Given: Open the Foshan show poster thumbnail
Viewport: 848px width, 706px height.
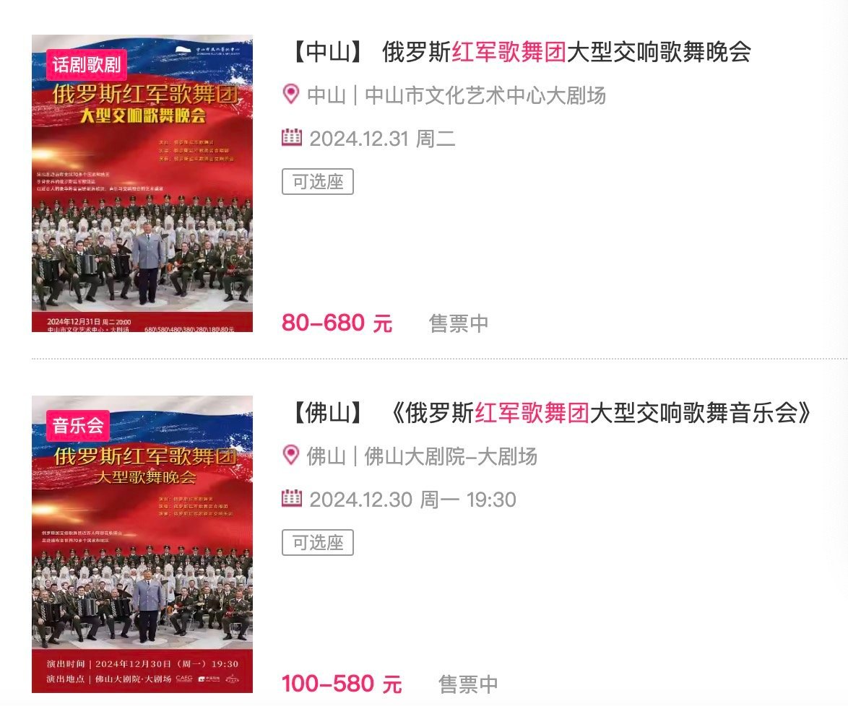Looking at the screenshot, I should coord(142,544).
